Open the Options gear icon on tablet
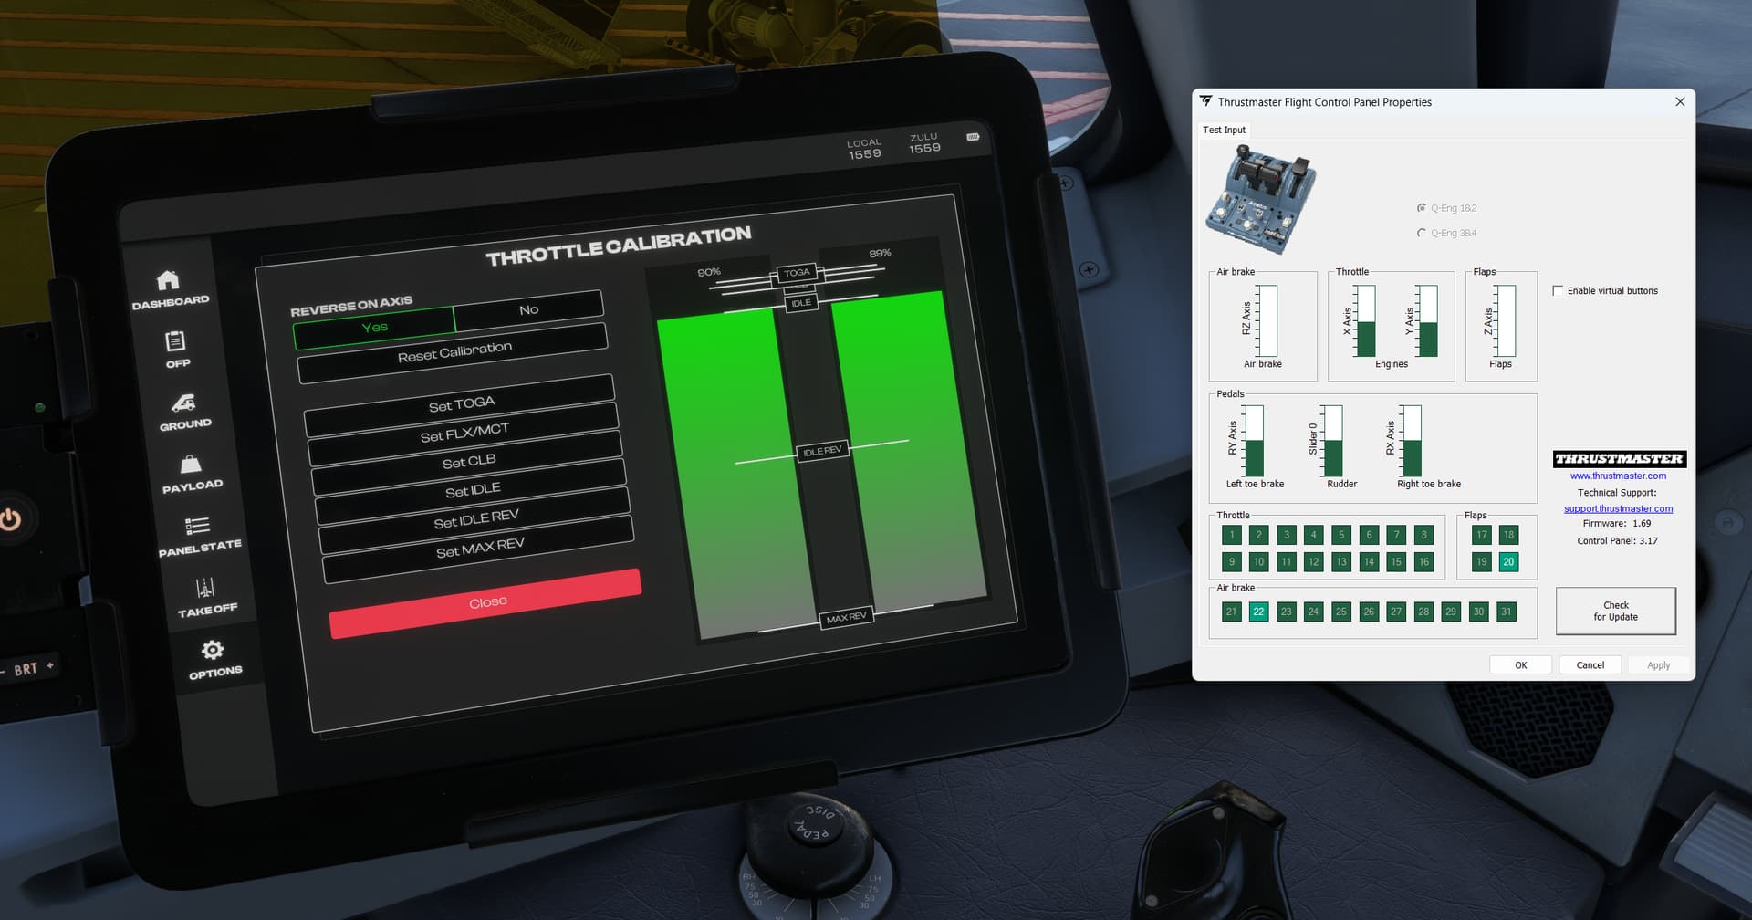The image size is (1752, 920). 213,650
